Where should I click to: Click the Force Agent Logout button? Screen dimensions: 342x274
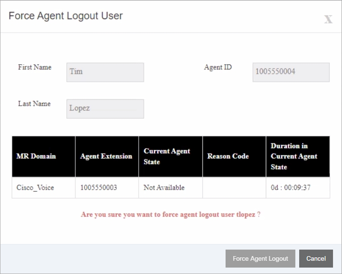coord(260,259)
